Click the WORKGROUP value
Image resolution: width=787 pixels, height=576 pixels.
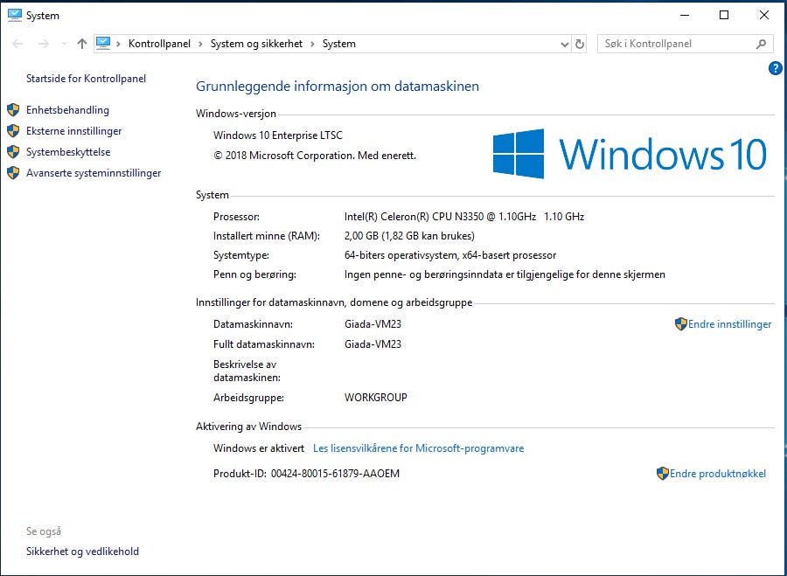376,398
